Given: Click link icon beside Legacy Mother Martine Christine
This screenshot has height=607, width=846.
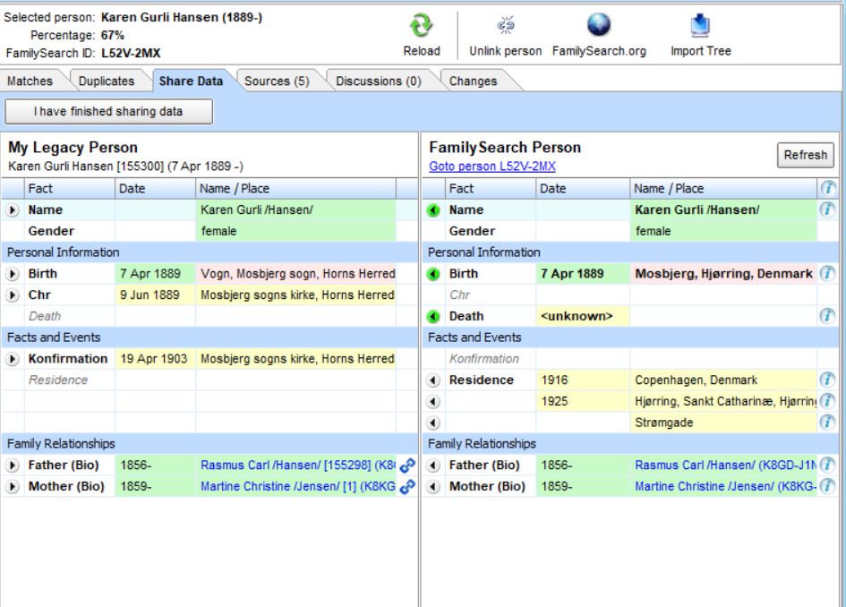Looking at the screenshot, I should [x=407, y=487].
